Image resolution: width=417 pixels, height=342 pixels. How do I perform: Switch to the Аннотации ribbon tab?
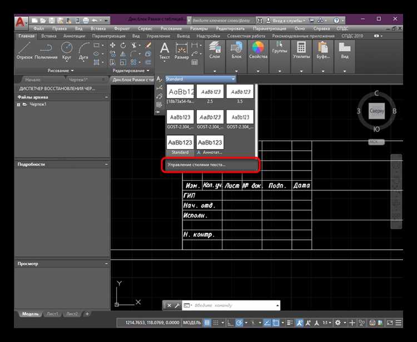click(75, 36)
